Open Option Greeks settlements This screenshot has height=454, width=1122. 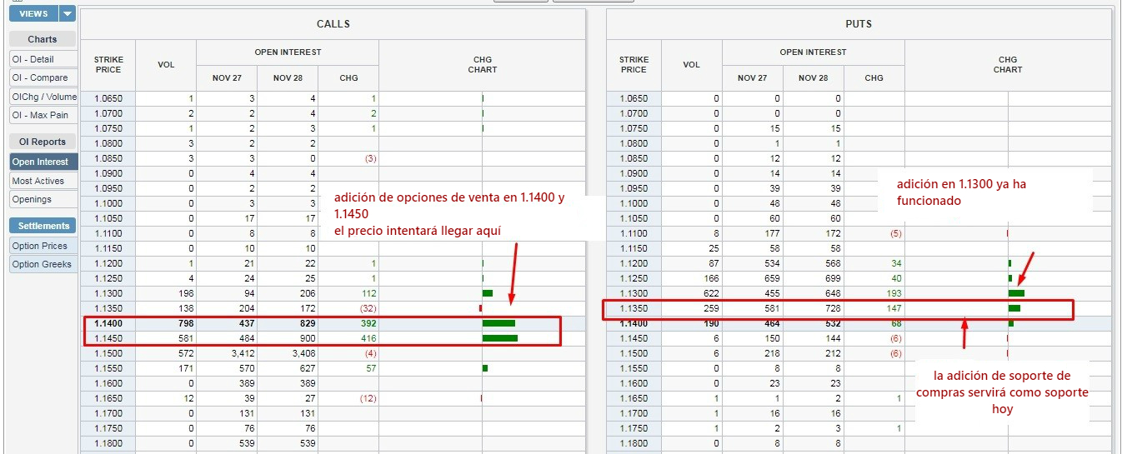42,264
